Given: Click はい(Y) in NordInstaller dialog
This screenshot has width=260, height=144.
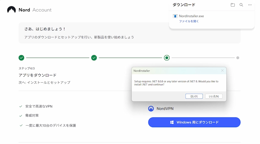Looking at the screenshot, I should tap(194, 96).
